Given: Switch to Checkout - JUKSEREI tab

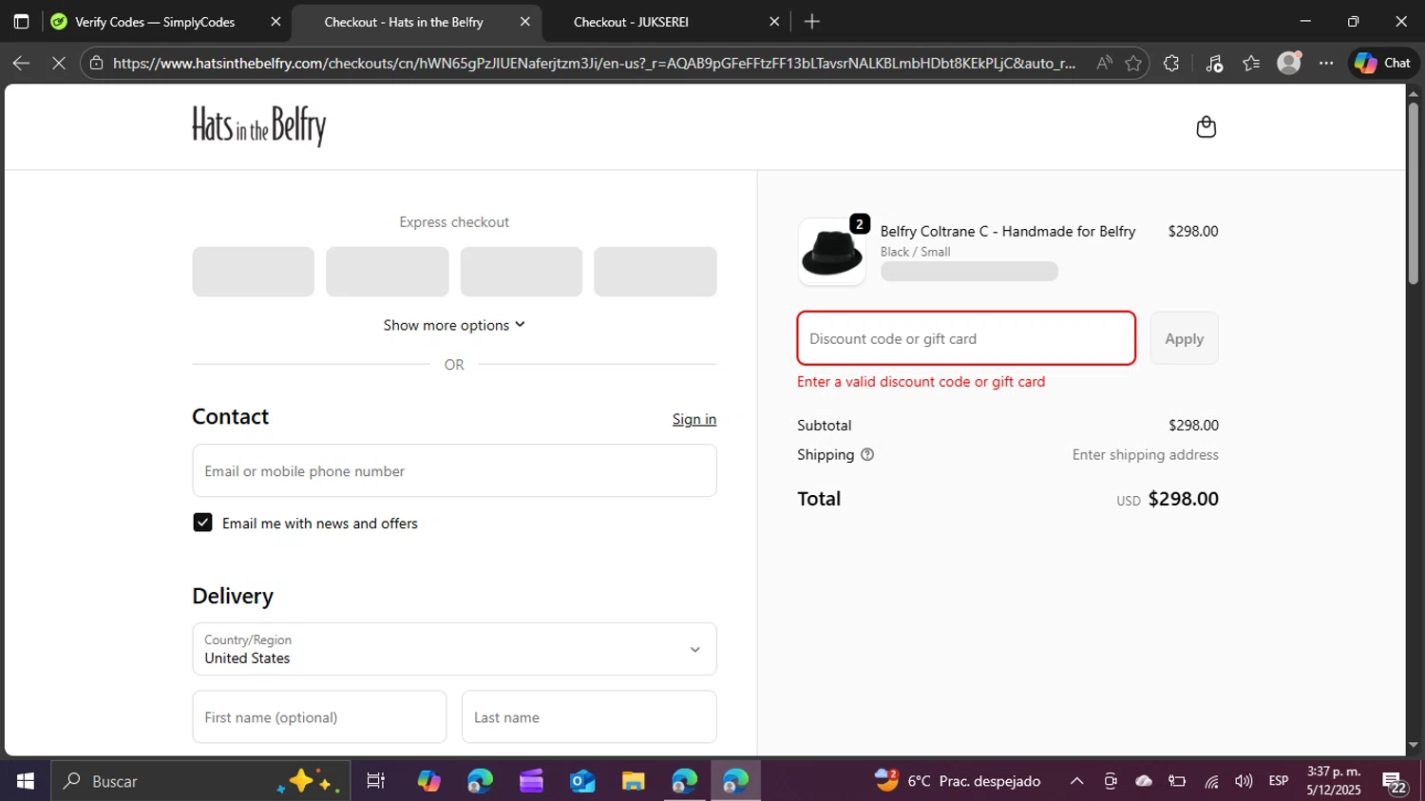Looking at the screenshot, I should (x=631, y=21).
